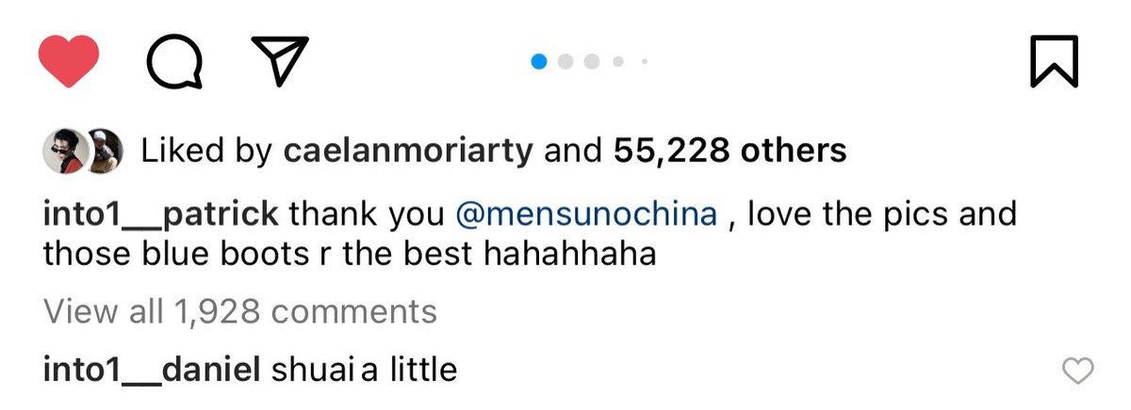
Task: Jump to the second carousel dot
Action: click(566, 62)
